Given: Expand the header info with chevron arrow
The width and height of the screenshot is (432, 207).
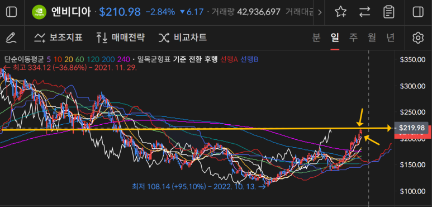Looking at the screenshot, I should tap(320, 12).
